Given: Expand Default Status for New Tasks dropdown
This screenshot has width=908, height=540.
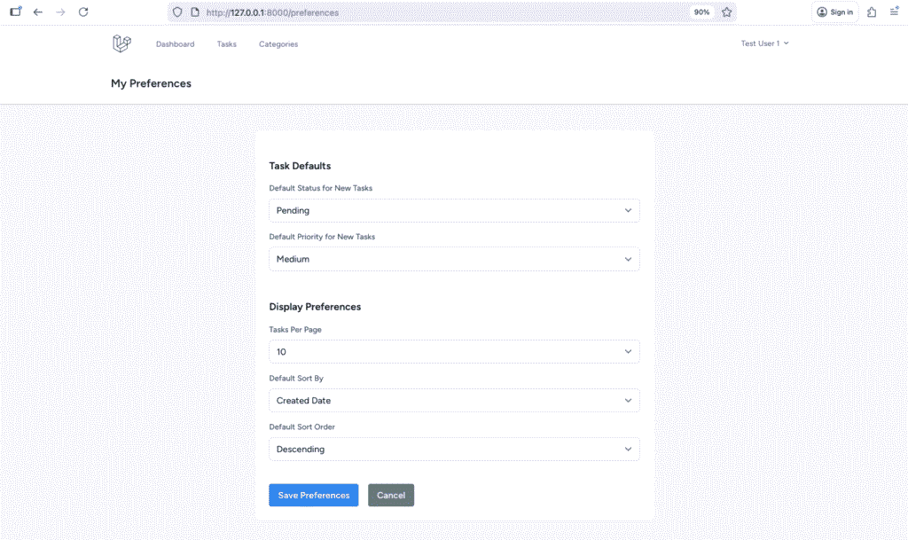Looking at the screenshot, I should pyautogui.click(x=454, y=211).
